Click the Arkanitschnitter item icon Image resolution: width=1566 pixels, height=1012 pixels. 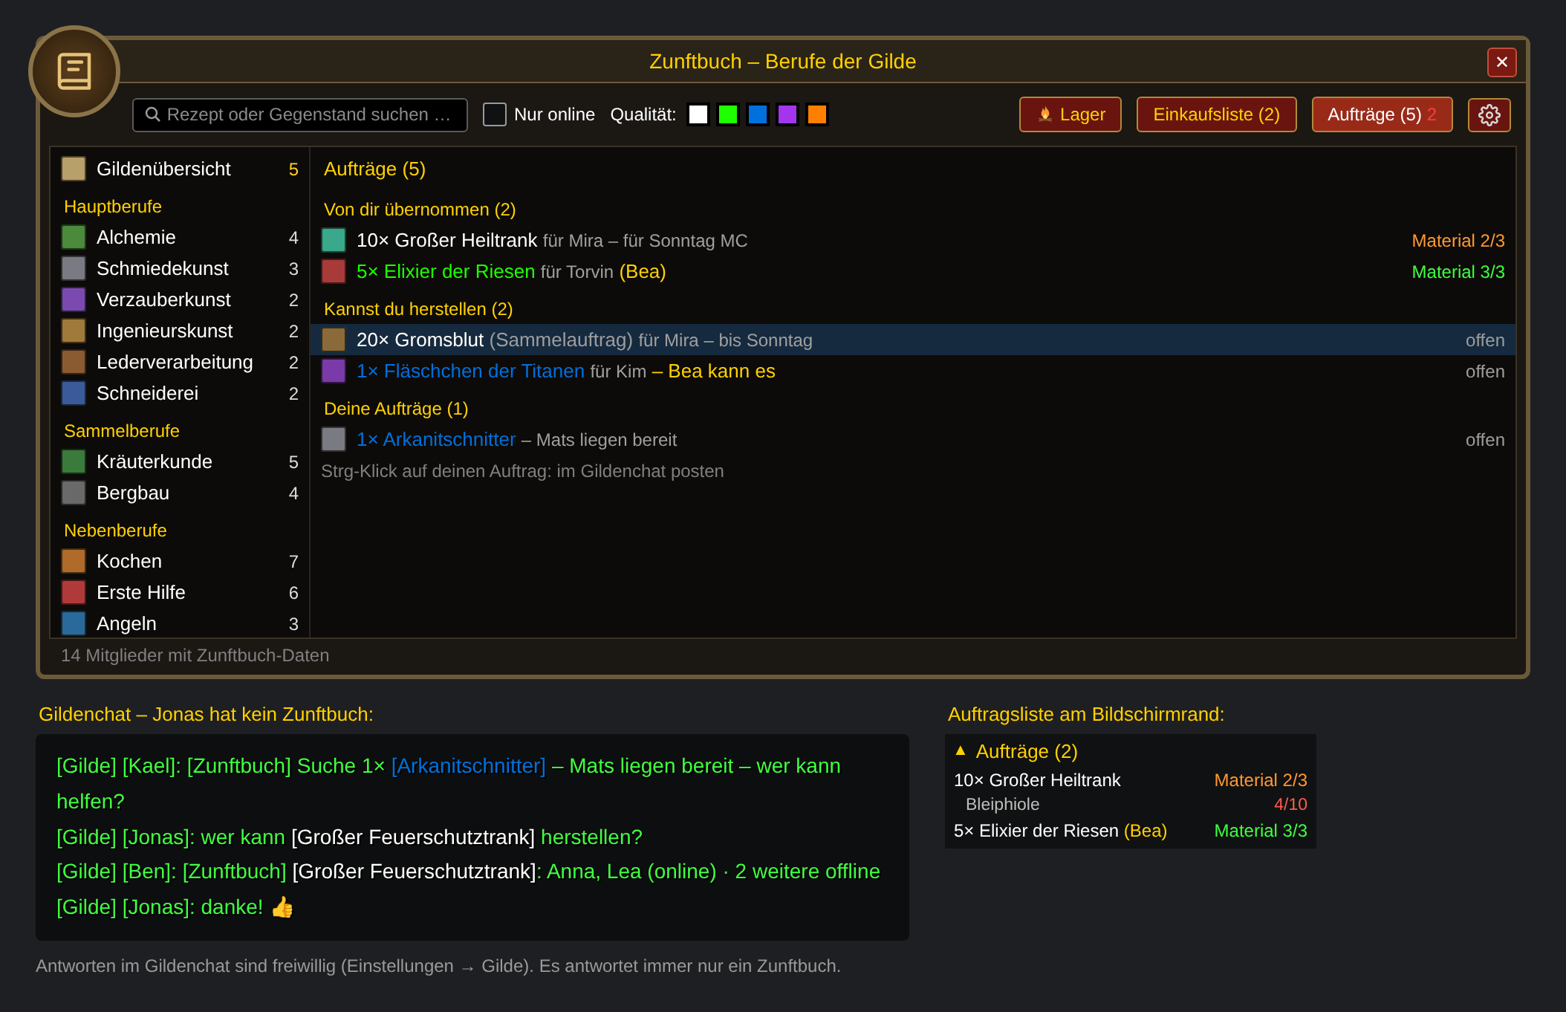click(334, 440)
